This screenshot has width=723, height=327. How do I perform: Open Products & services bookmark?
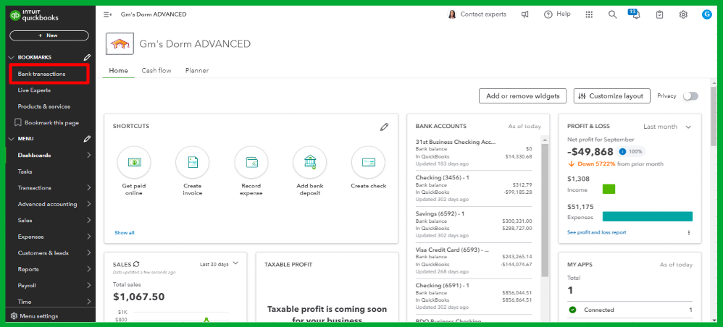44,106
